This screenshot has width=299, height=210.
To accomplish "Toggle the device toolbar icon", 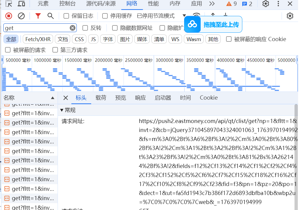I will coord(21,4).
